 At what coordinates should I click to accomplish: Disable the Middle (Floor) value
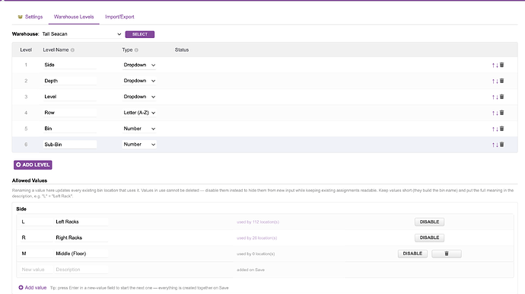pos(412,254)
